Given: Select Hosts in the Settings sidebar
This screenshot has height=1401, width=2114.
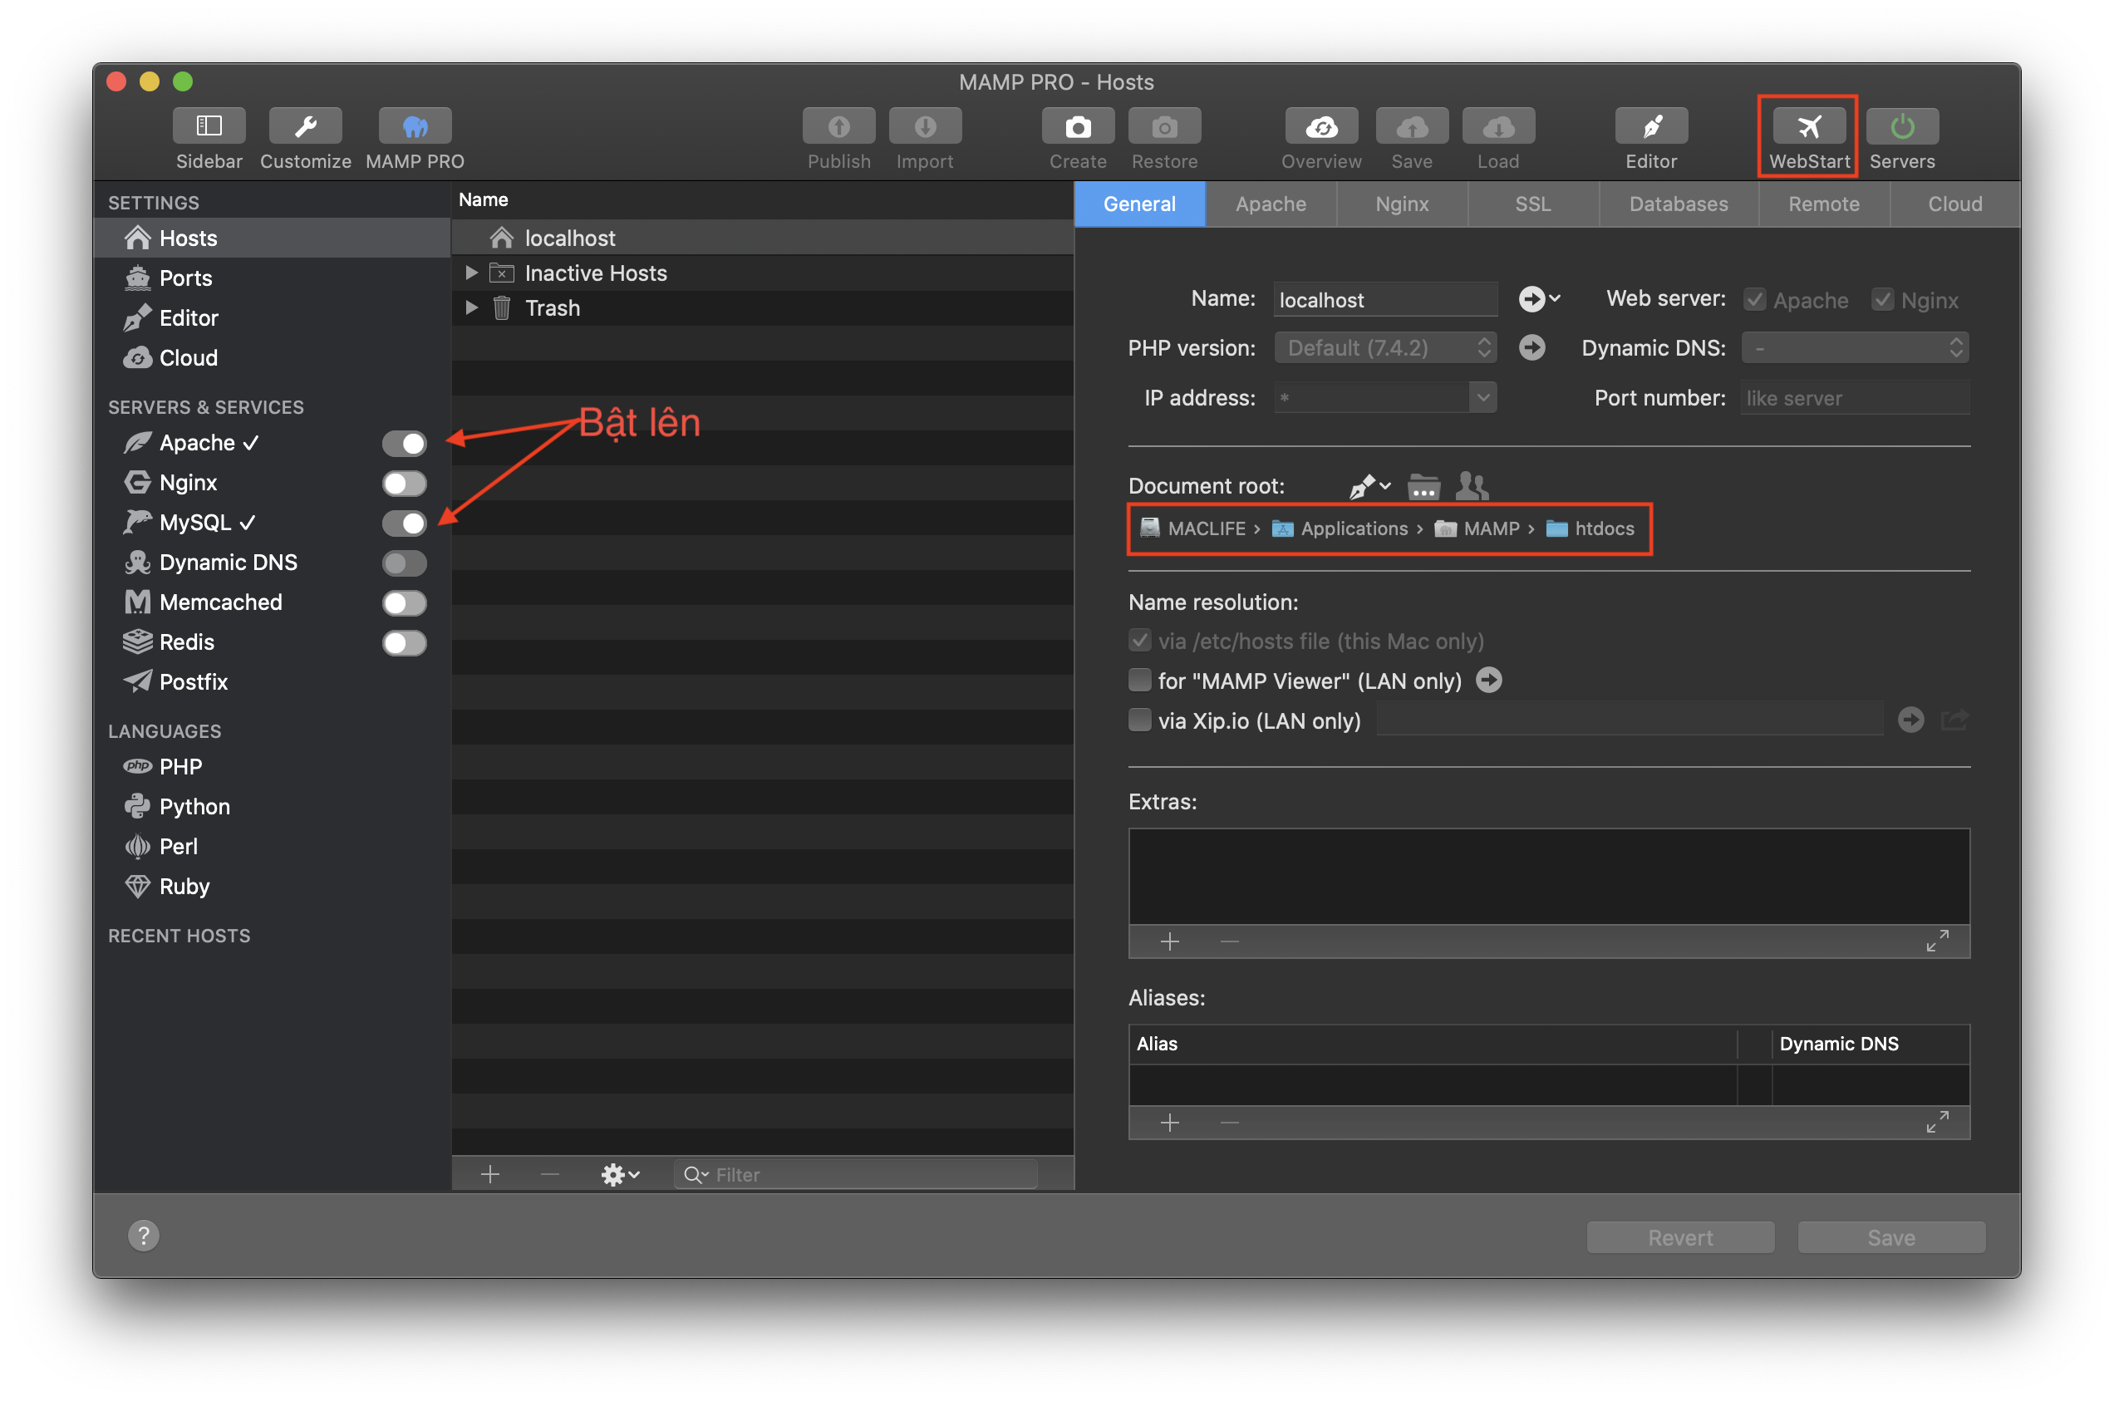Looking at the screenshot, I should 188,238.
